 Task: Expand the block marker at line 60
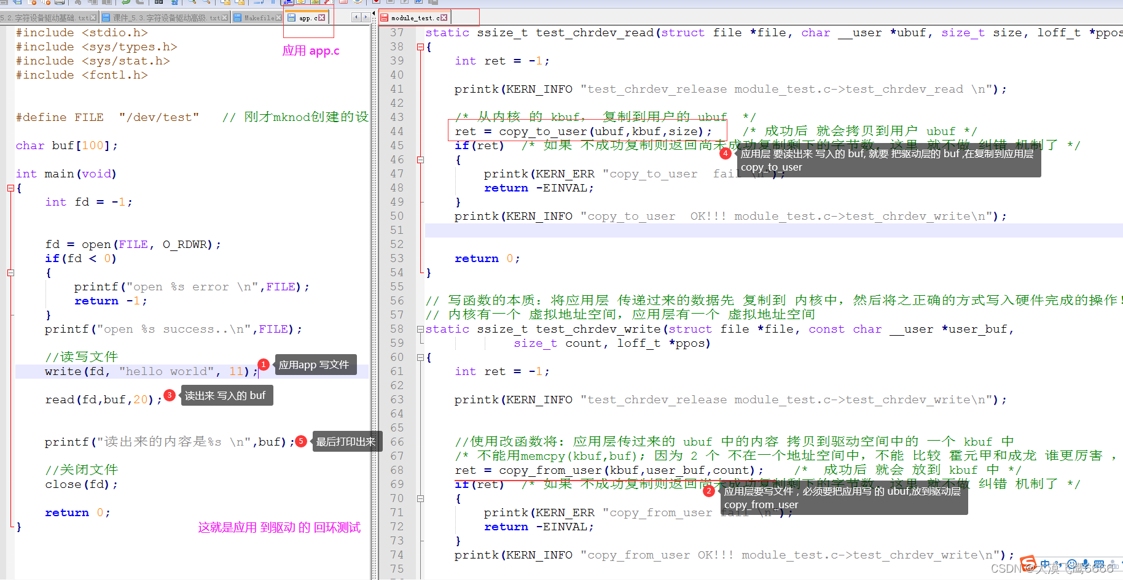tap(420, 357)
